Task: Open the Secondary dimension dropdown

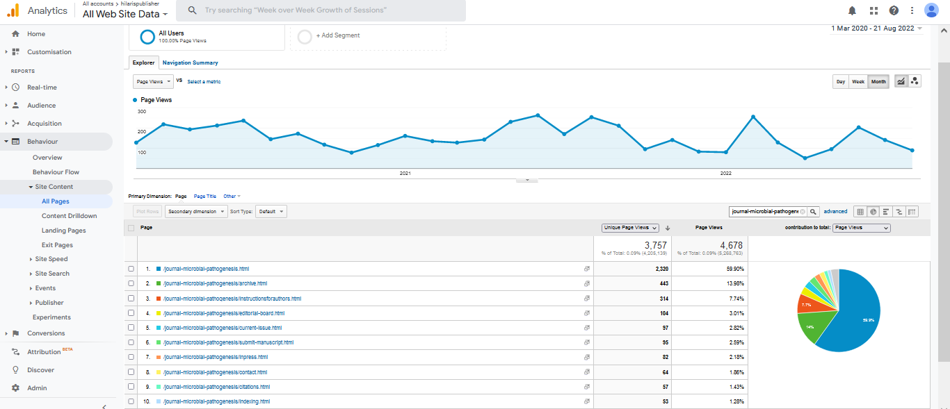Action: tap(196, 212)
